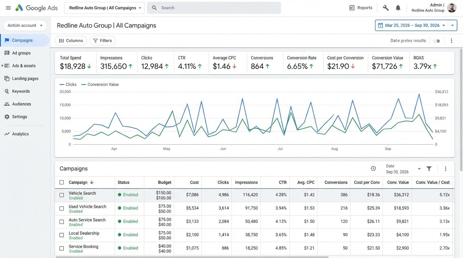Open the admin profile avatar
463x258 pixels.
(452, 8)
